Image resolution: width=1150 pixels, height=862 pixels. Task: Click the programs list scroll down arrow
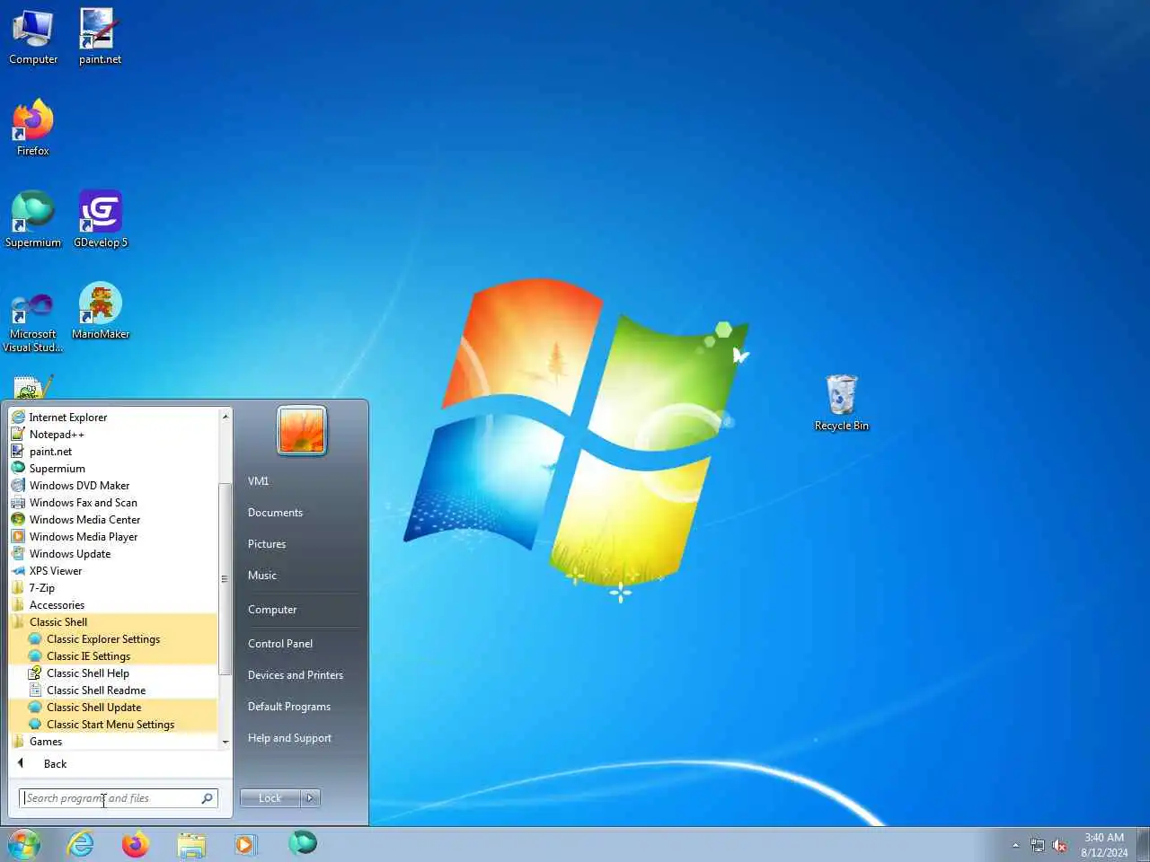tap(225, 742)
